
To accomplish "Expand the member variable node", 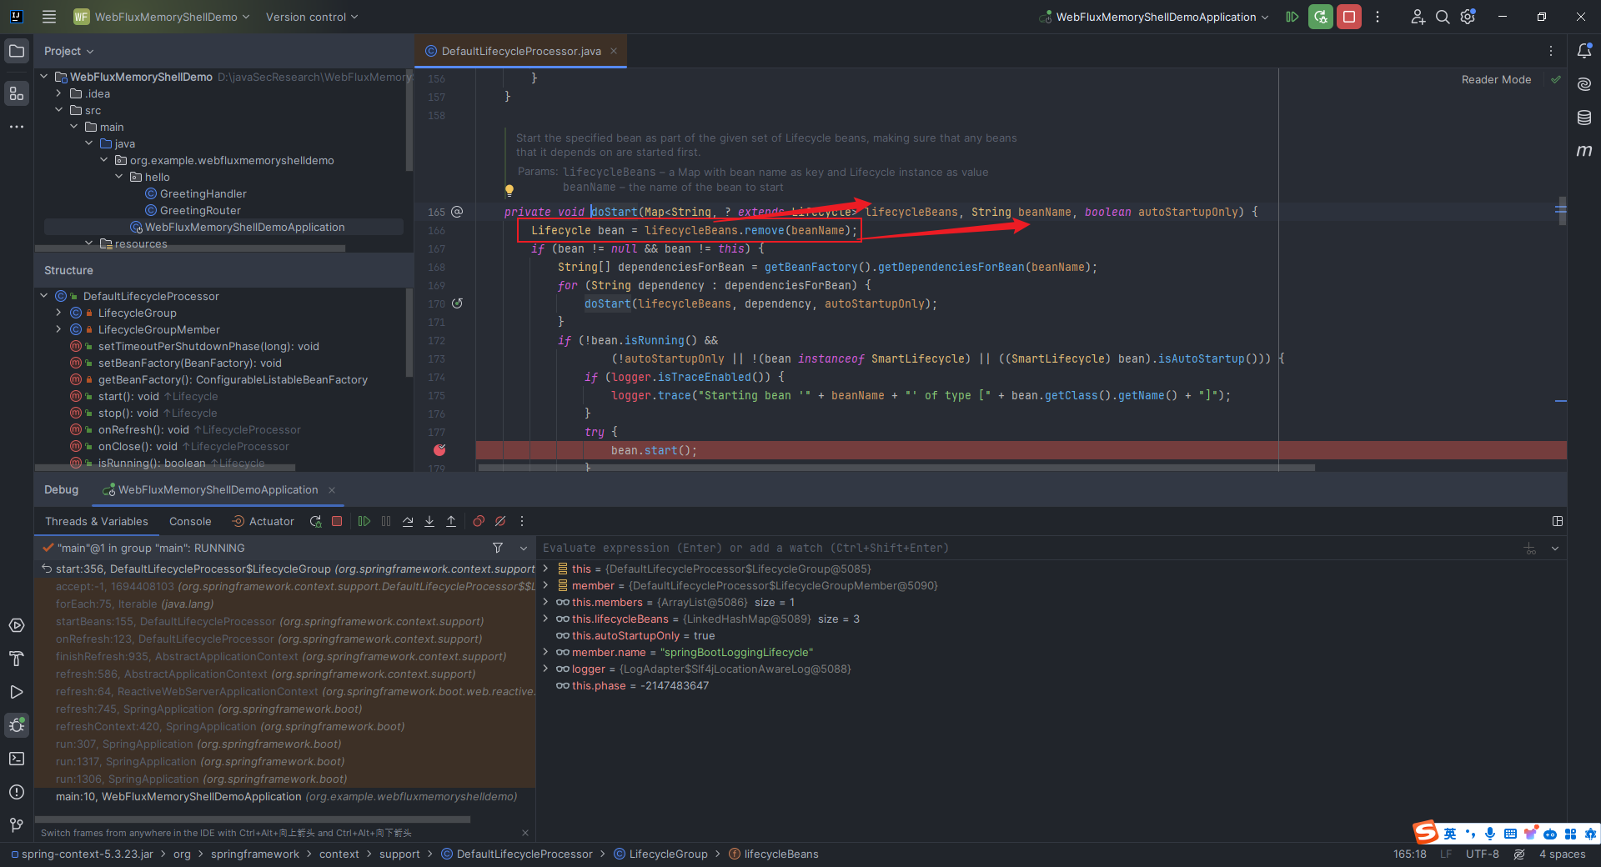I will click(x=545, y=585).
